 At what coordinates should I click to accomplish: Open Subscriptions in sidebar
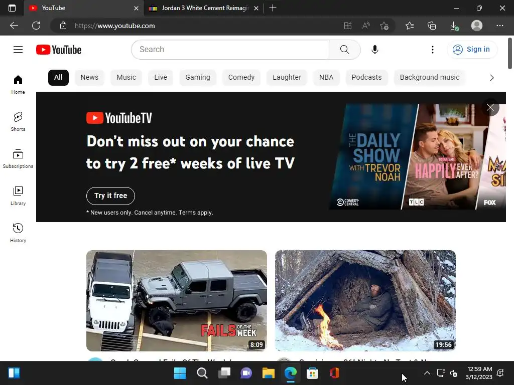click(x=18, y=159)
